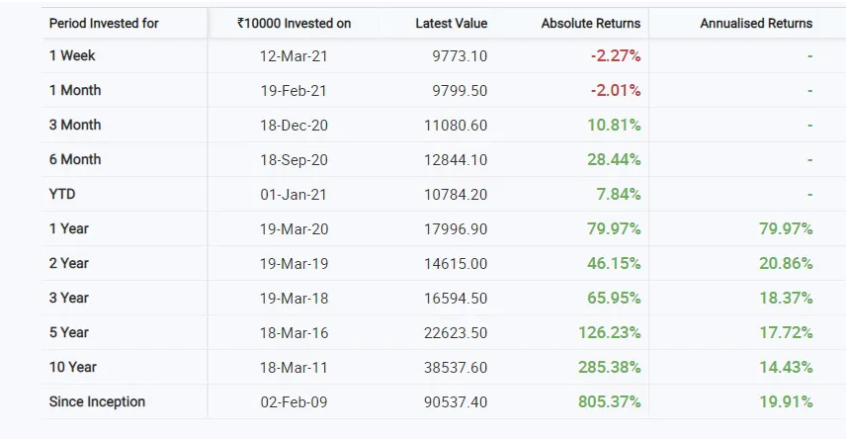Click the -2.27% absolute return value
Screen dimensions: 846x439
(616, 55)
